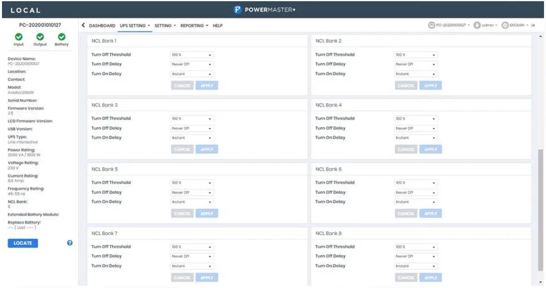The width and height of the screenshot is (546, 288).
Task: Expand NCL Bank 4 Turn Off Delay dropdown
Action: 416,128
